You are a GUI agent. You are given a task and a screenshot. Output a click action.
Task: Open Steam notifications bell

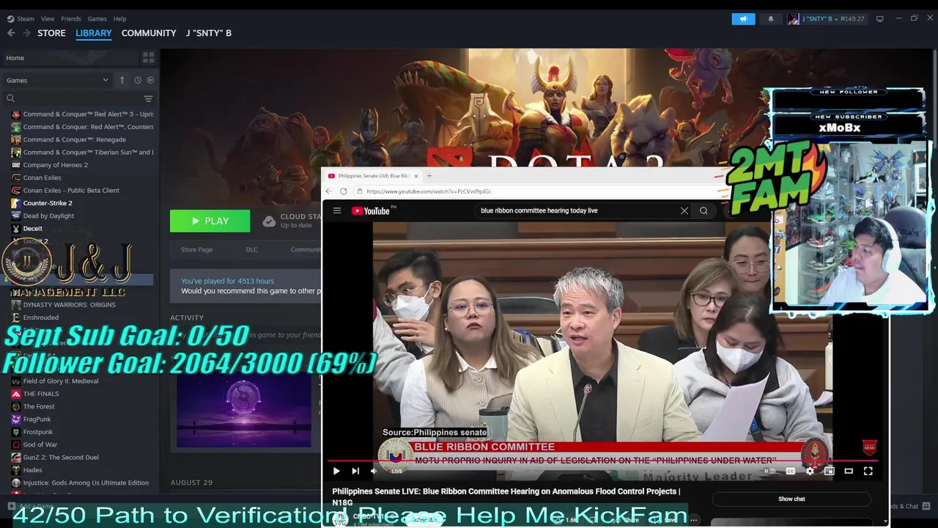(770, 19)
